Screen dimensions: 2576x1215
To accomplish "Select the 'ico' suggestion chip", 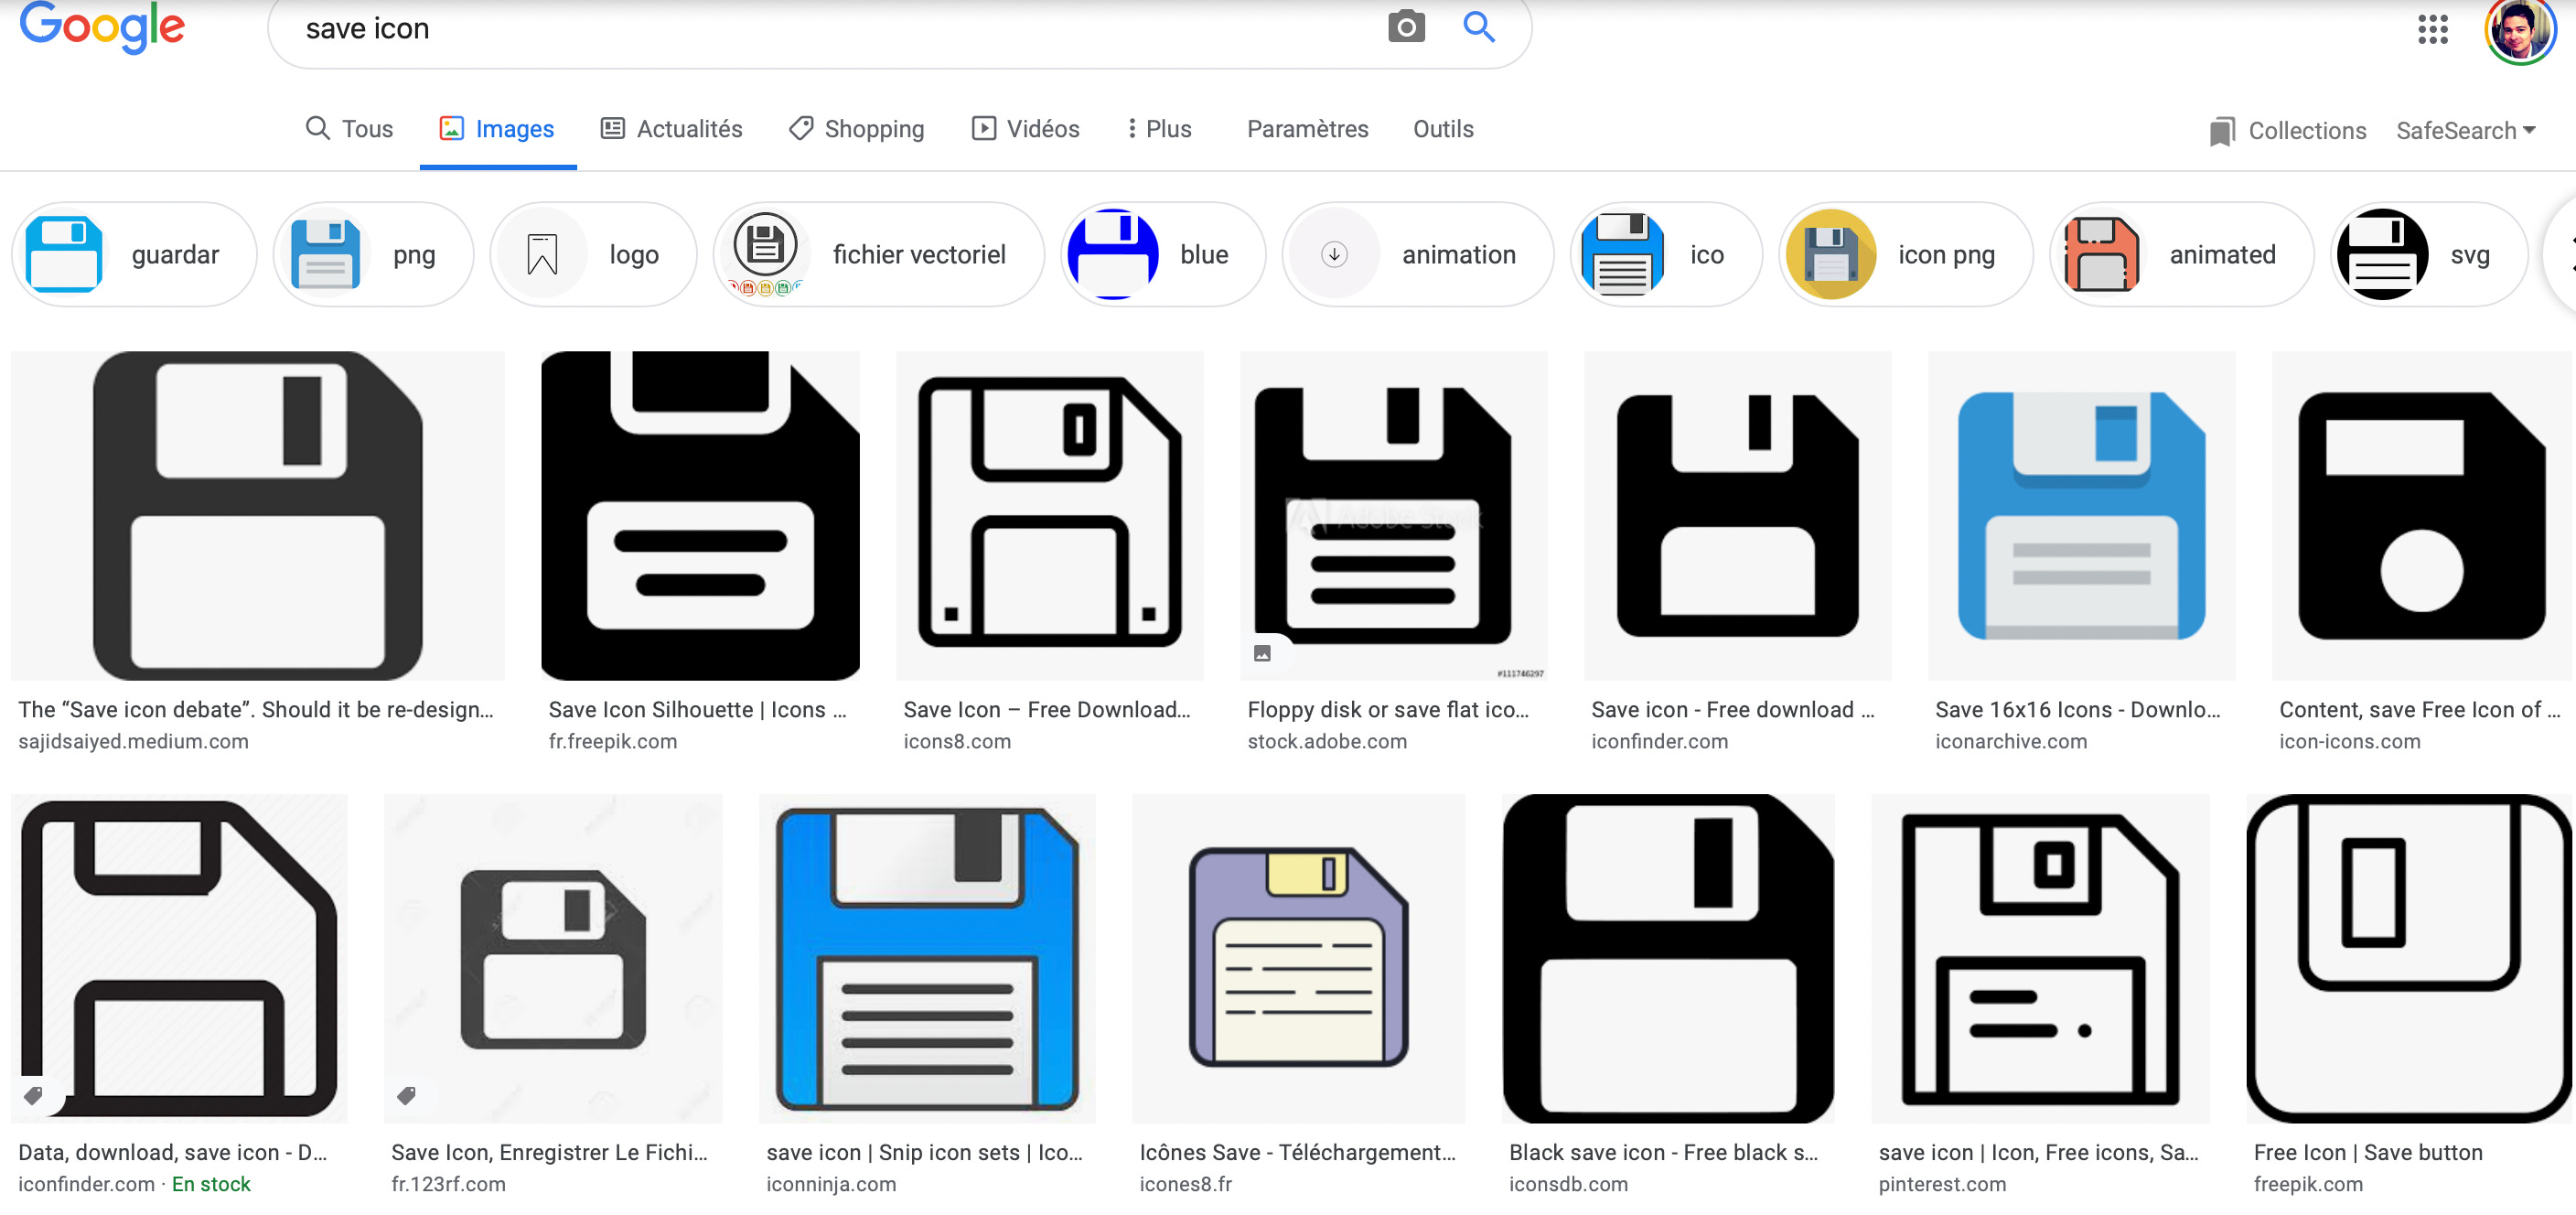I will pyautogui.click(x=1666, y=255).
